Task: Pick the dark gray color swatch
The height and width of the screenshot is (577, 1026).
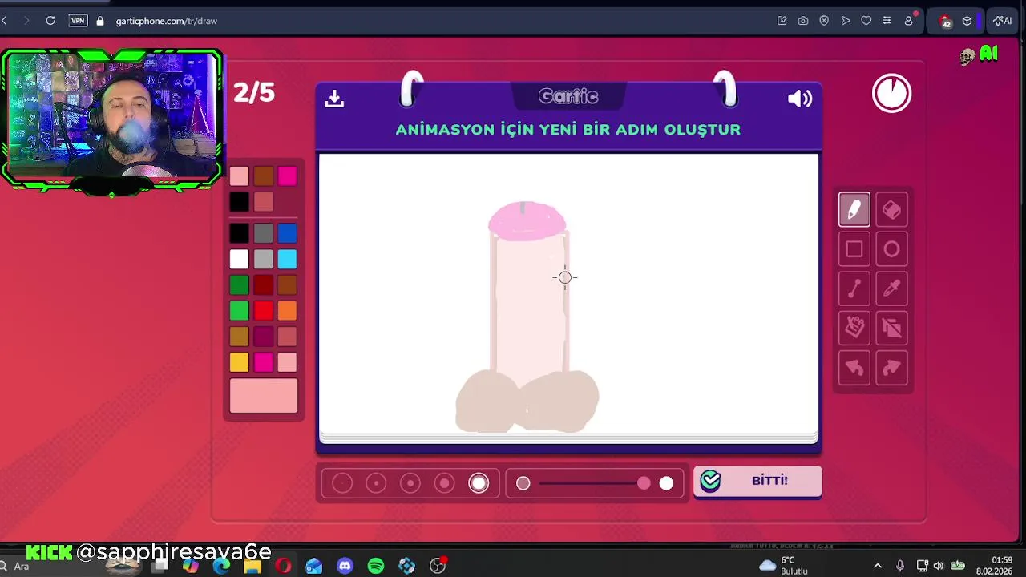Action: point(264,233)
